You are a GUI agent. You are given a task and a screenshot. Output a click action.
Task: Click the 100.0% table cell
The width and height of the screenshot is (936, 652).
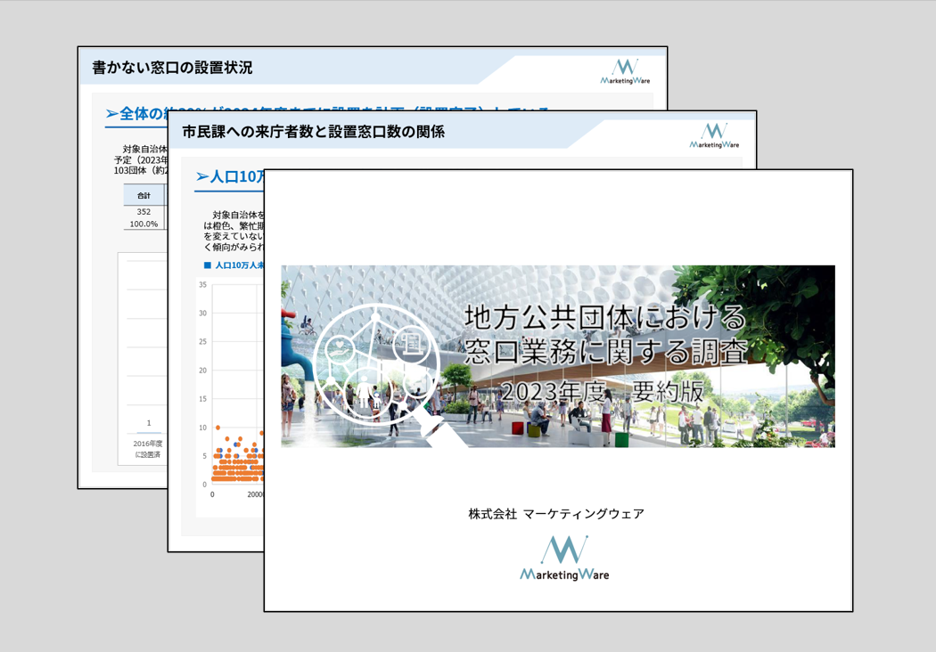click(x=144, y=224)
